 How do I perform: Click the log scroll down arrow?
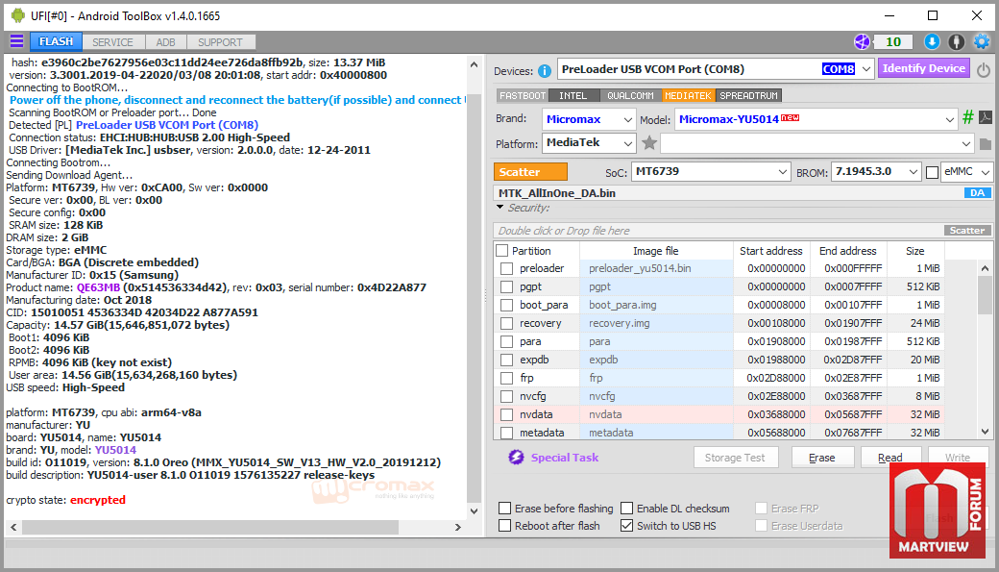(474, 510)
